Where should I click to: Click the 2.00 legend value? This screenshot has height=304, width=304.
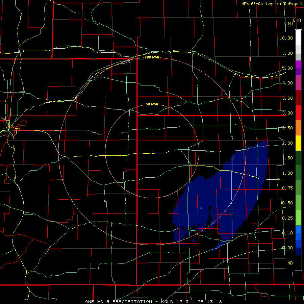(287, 143)
